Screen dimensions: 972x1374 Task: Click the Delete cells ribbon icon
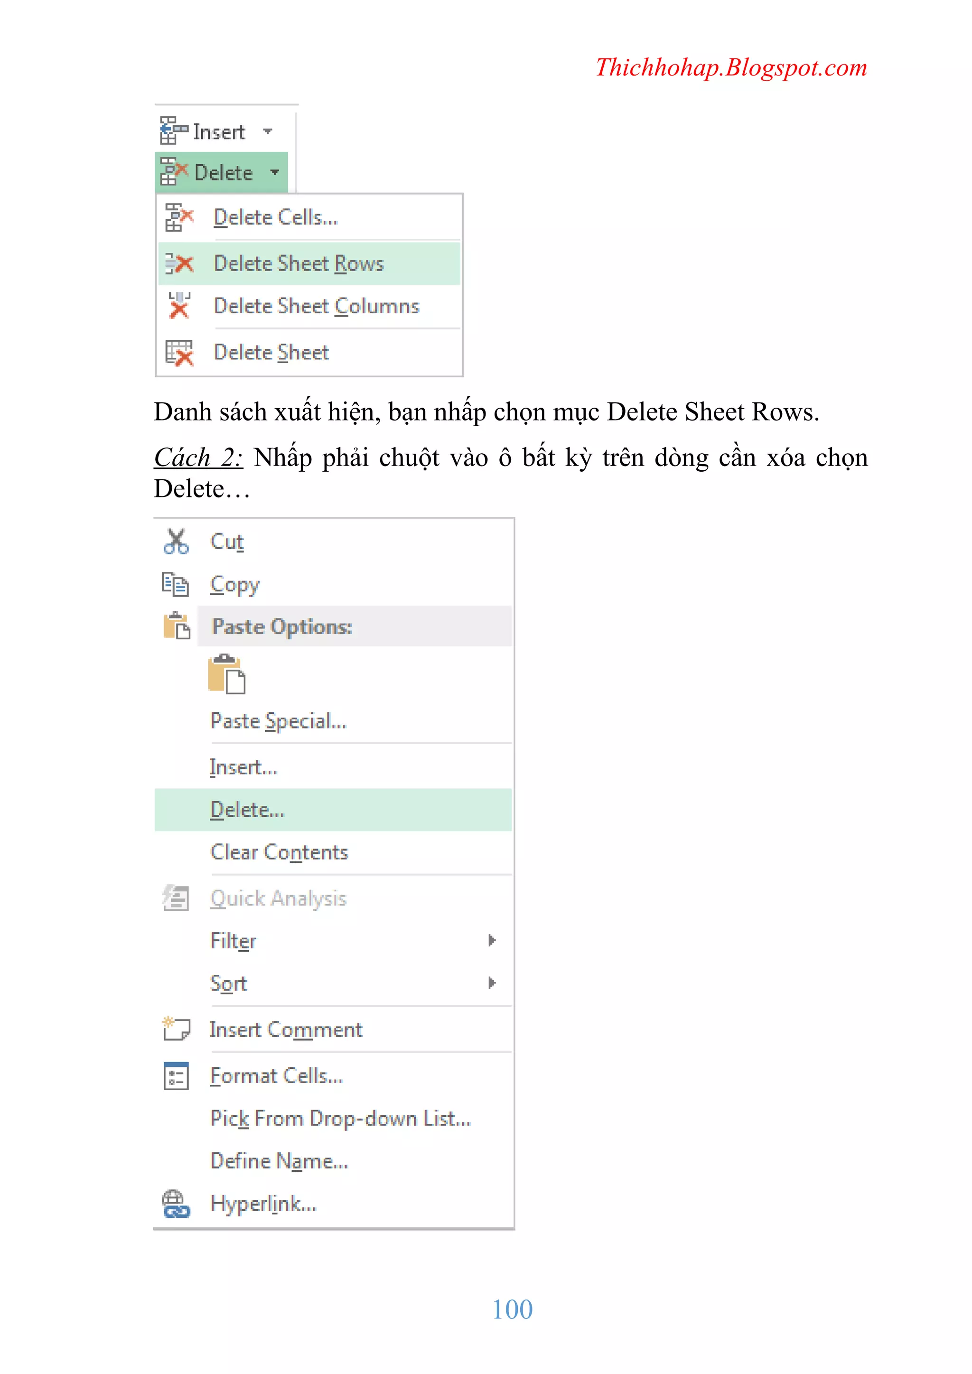pyautogui.click(x=174, y=172)
